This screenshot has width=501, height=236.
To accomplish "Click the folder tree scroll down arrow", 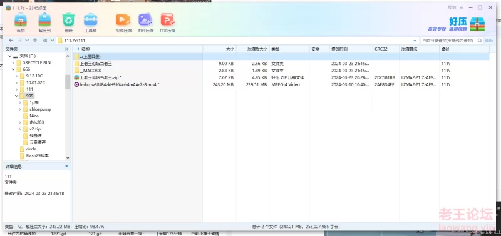I will 68,158.
